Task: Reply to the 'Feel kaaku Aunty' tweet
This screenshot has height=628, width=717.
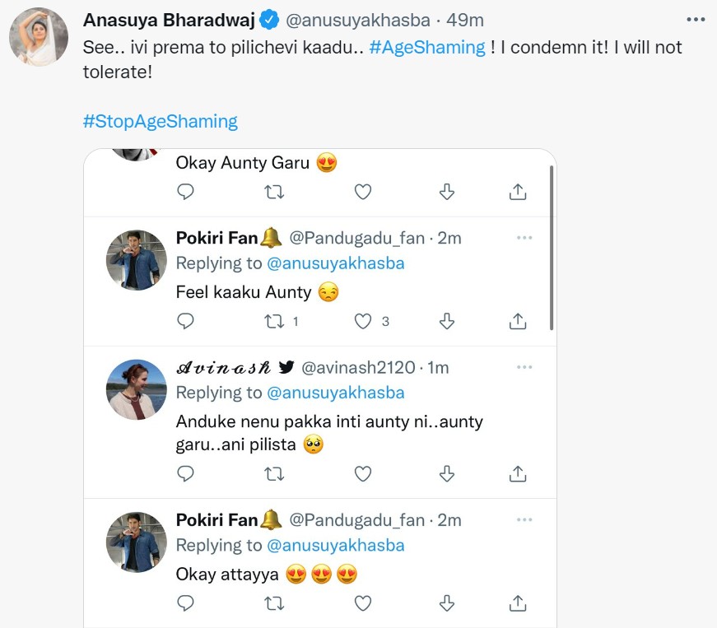Action: [186, 321]
